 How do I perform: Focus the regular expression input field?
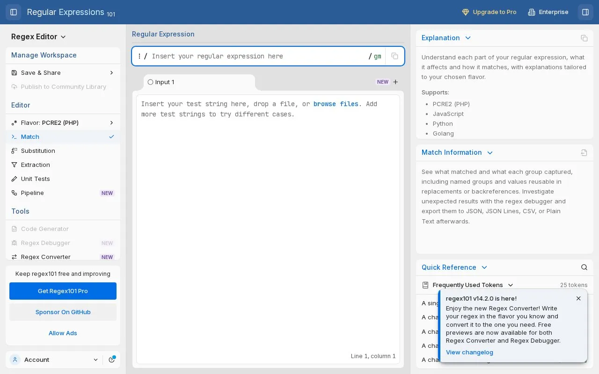pos(259,56)
